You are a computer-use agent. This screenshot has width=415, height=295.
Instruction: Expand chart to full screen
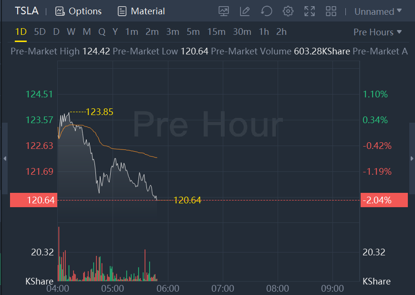[310, 11]
